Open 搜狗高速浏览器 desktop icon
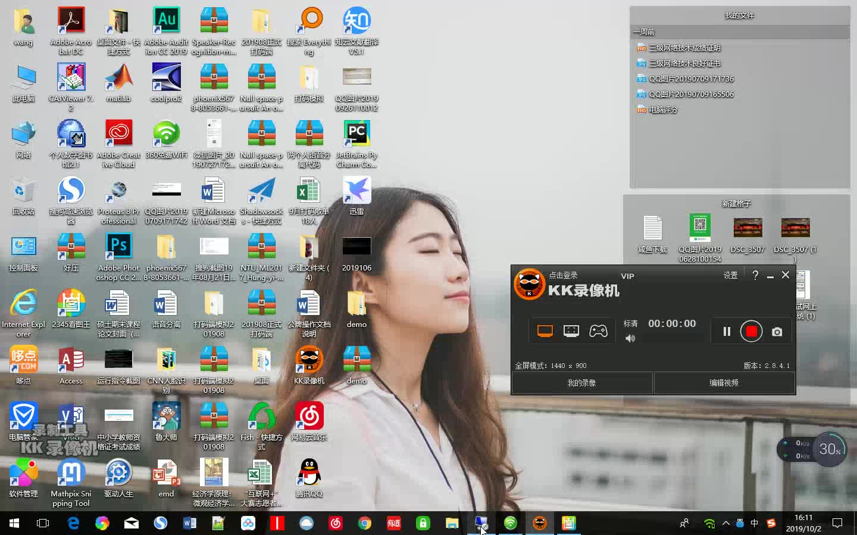Image resolution: width=857 pixels, height=535 pixels. (71, 200)
